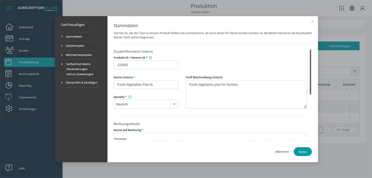This screenshot has width=372, height=178.
Task: Click the Name (intern) input field
Action: 146,85
